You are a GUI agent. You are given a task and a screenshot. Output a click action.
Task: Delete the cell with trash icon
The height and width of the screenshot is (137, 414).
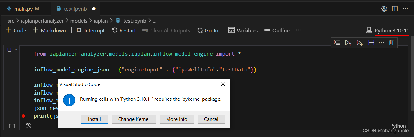(x=391, y=42)
